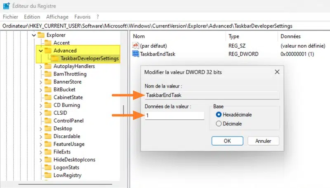
Task: Click the Données column header
Action: pos(290,36)
